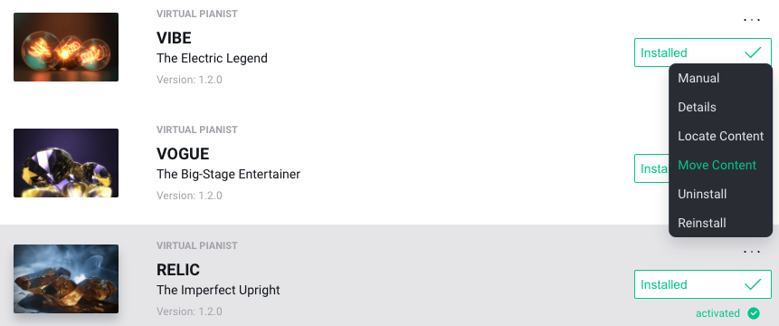Viewport: 779px width, 326px height.
Task: Open the three-dots menu for RELIC
Action: [752, 252]
